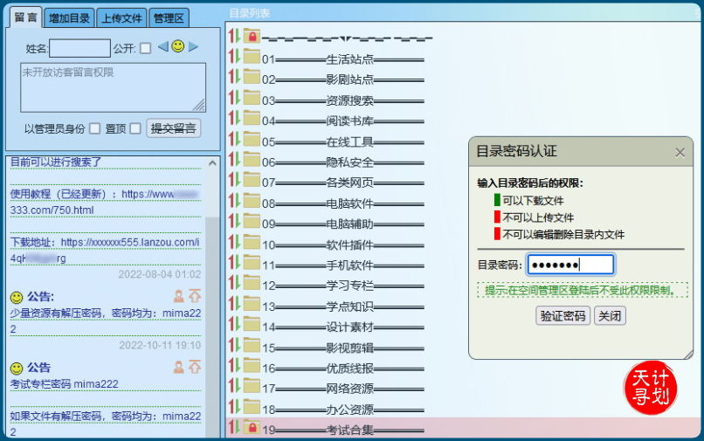
Task: Click the 验证密码 button
Action: [563, 316]
